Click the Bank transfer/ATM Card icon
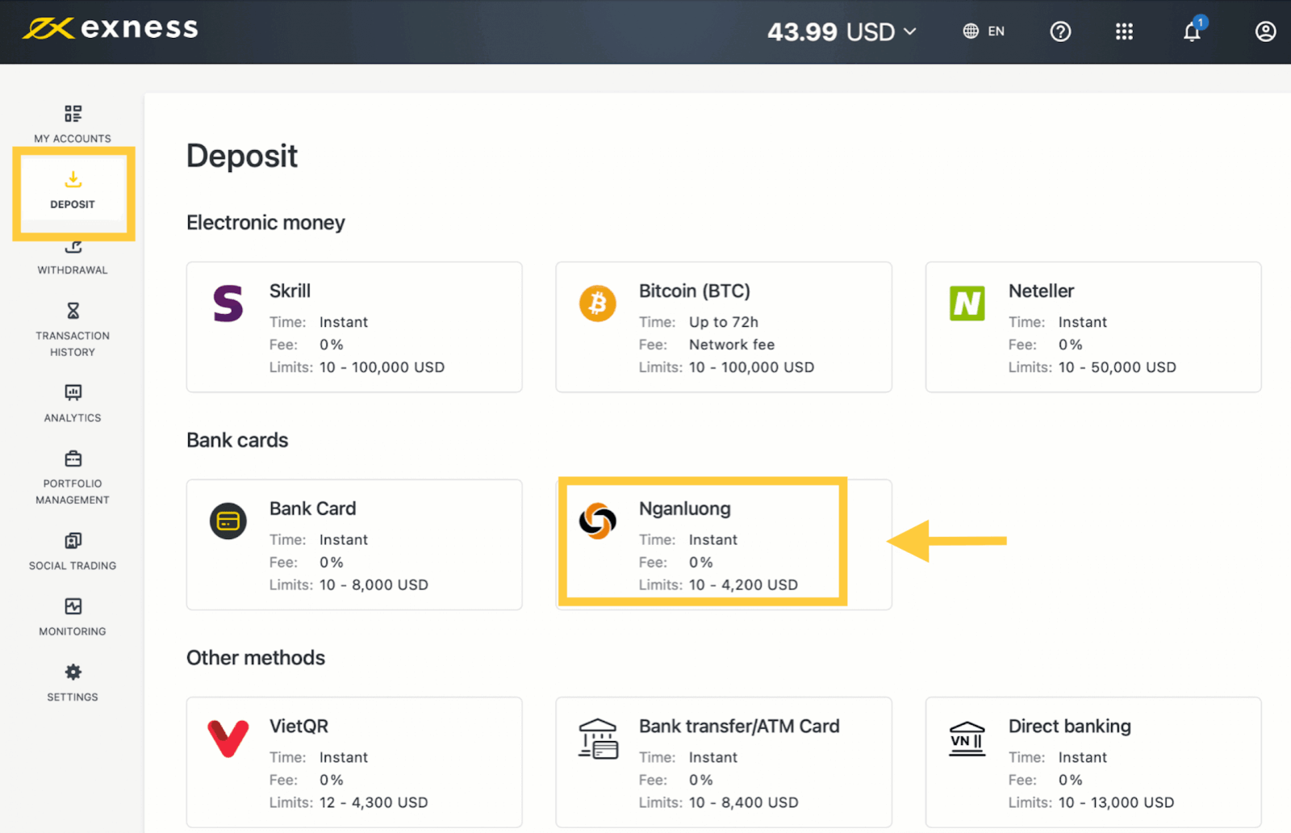Screen dimensions: 1291x833 (598, 739)
